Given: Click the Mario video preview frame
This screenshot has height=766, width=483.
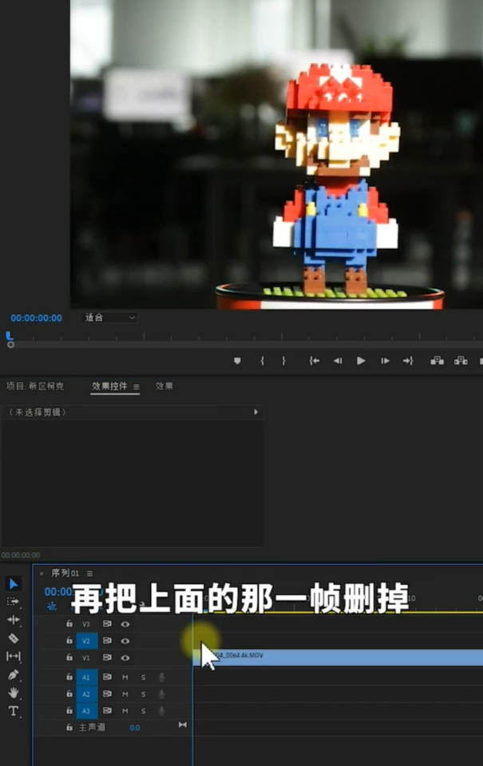Looking at the screenshot, I should pos(276,154).
